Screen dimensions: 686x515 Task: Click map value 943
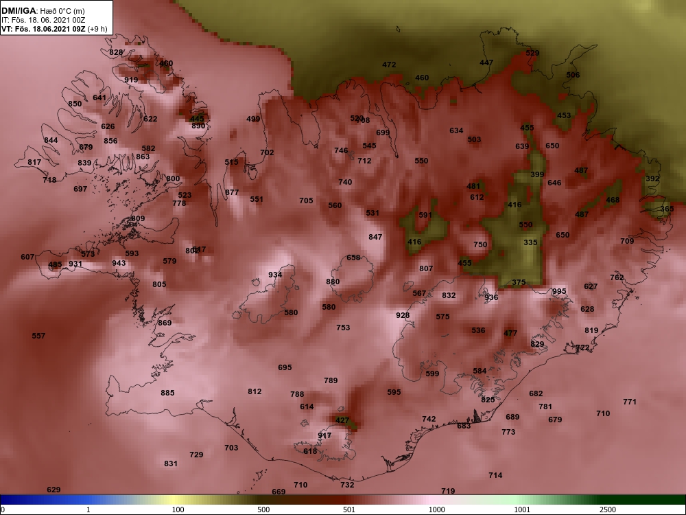tap(119, 263)
